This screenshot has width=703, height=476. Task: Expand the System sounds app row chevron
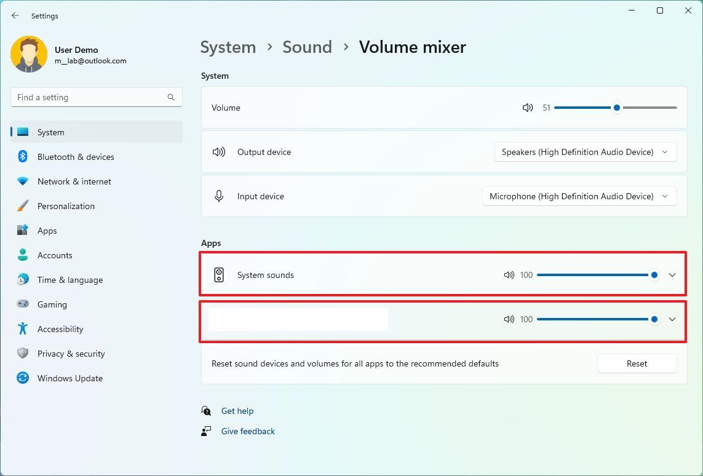tap(672, 275)
